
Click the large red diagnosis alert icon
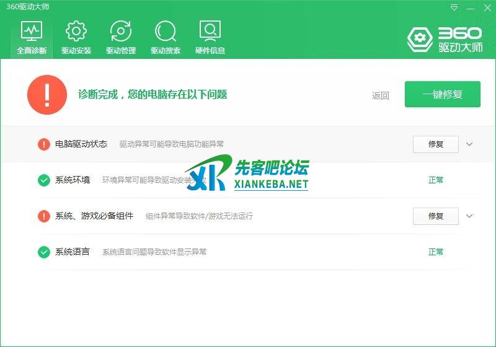pyautogui.click(x=47, y=95)
